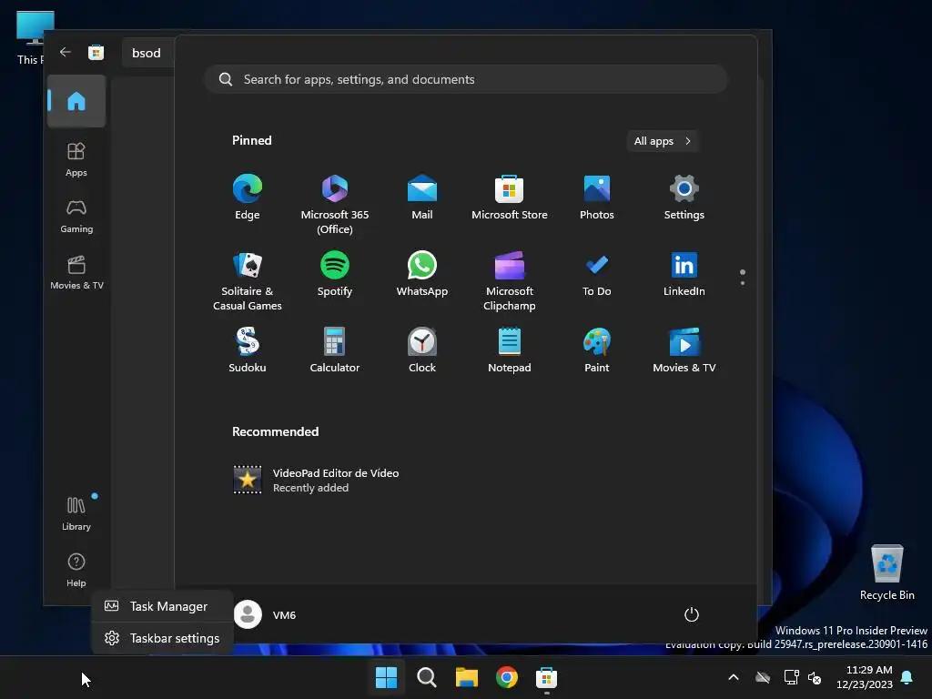The height and width of the screenshot is (699, 932).
Task: Go to Home in Microsoft Store sidebar
Action: tap(76, 101)
